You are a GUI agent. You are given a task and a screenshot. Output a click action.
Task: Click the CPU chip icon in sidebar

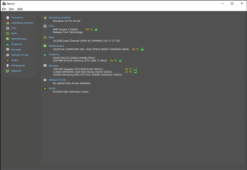click(7, 28)
